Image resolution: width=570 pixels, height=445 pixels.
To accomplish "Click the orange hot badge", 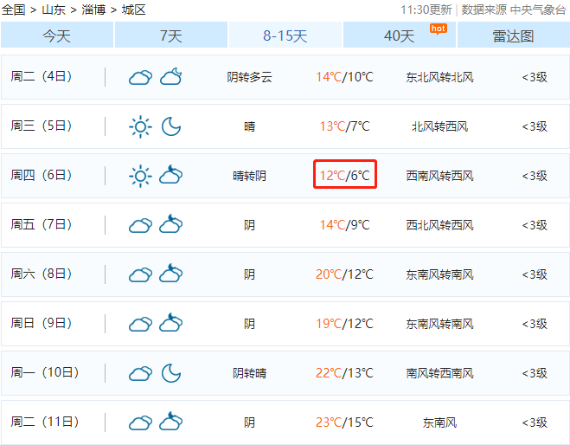I will 439,29.
